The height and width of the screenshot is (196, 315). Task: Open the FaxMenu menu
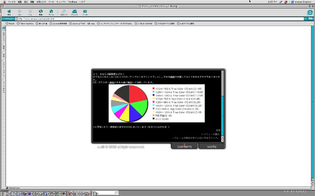point(72,2)
